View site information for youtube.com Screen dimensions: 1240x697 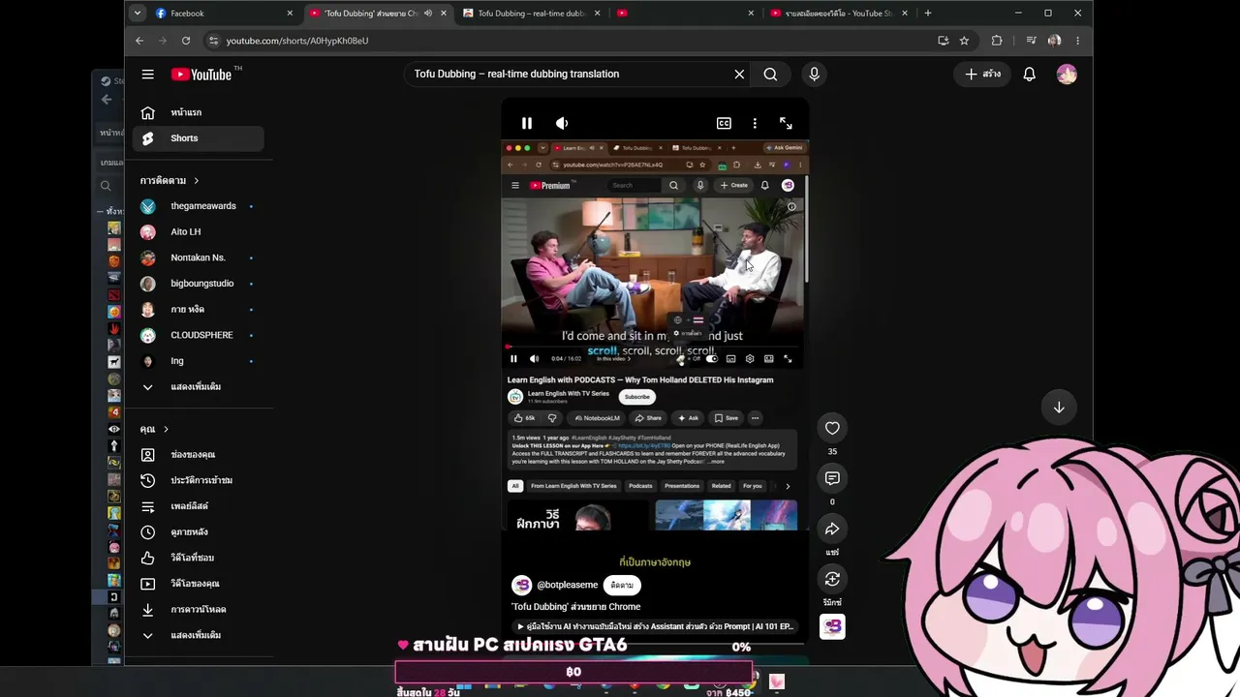click(213, 41)
